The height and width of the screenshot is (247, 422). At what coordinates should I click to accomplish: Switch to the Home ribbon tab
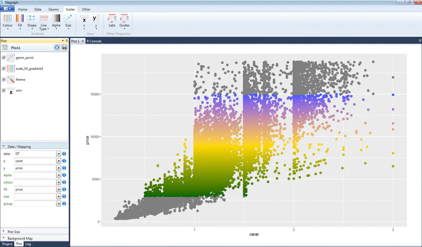coord(23,9)
